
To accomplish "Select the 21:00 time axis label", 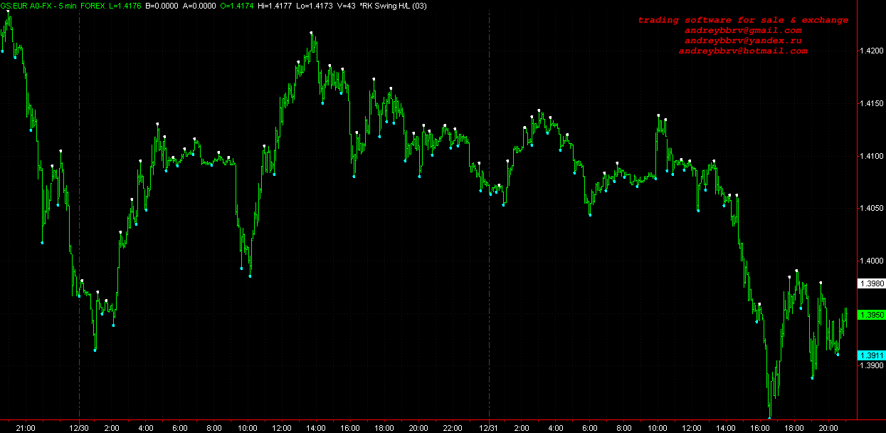I will pyautogui.click(x=26, y=428).
